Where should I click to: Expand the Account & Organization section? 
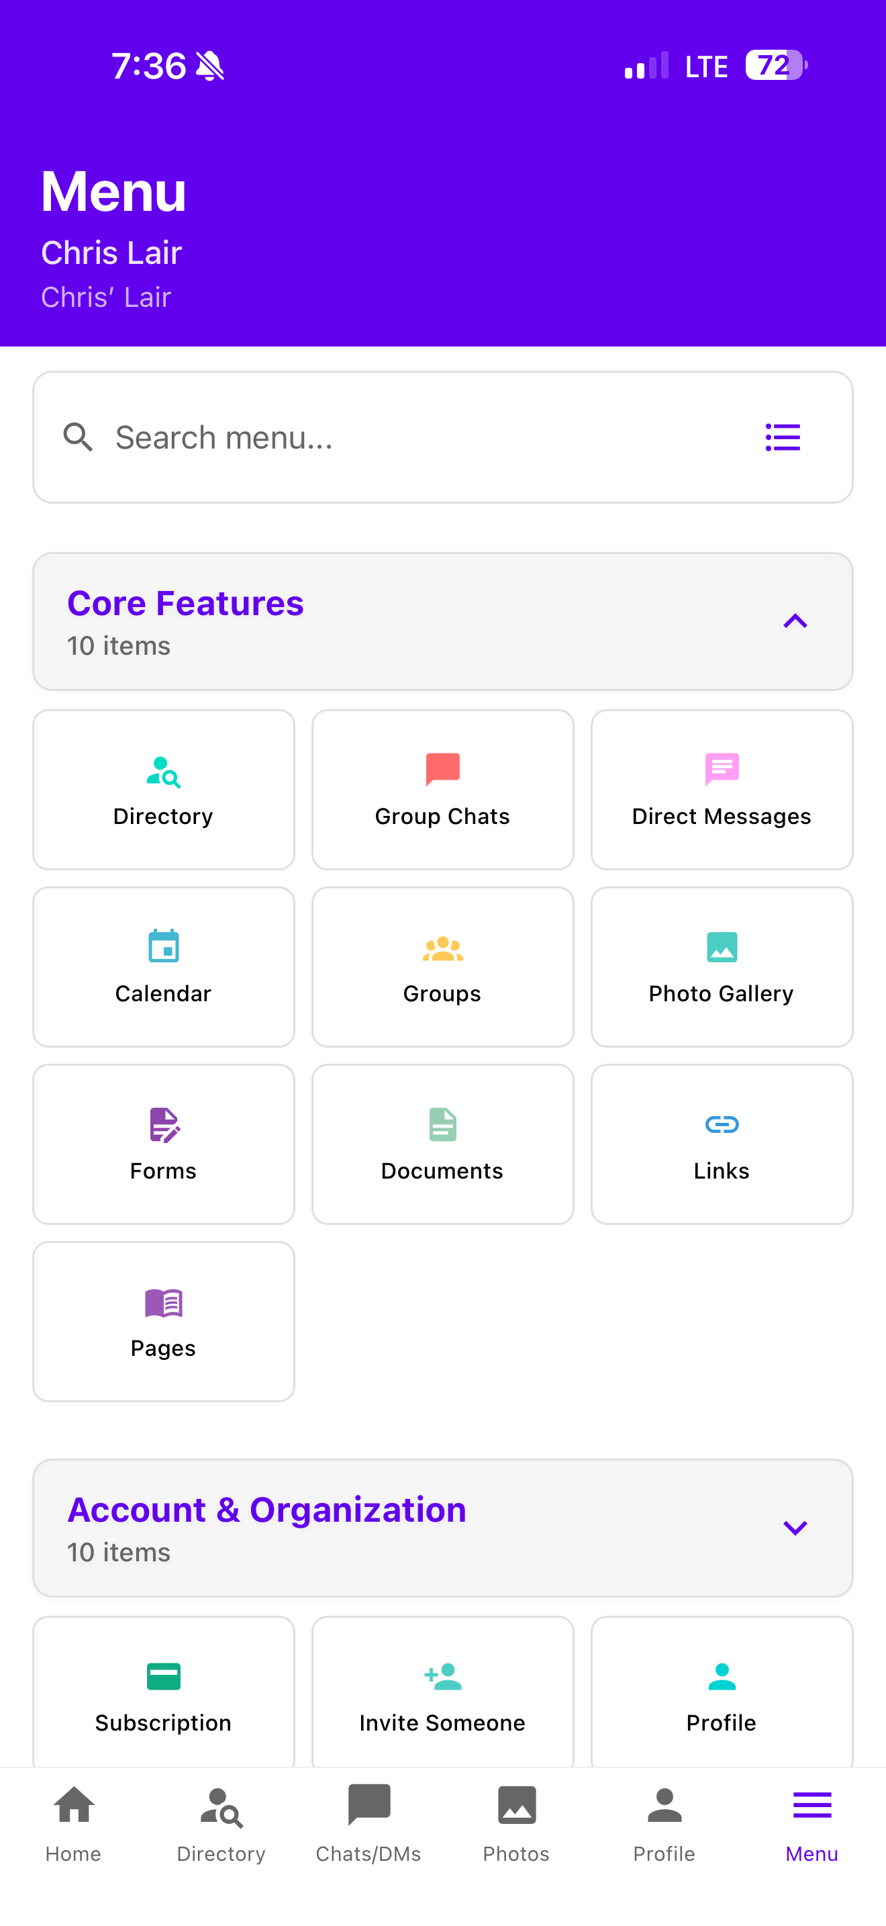tap(794, 1528)
